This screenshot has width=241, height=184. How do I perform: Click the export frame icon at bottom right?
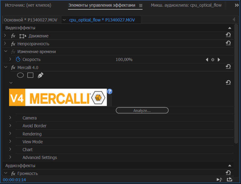[229, 179]
